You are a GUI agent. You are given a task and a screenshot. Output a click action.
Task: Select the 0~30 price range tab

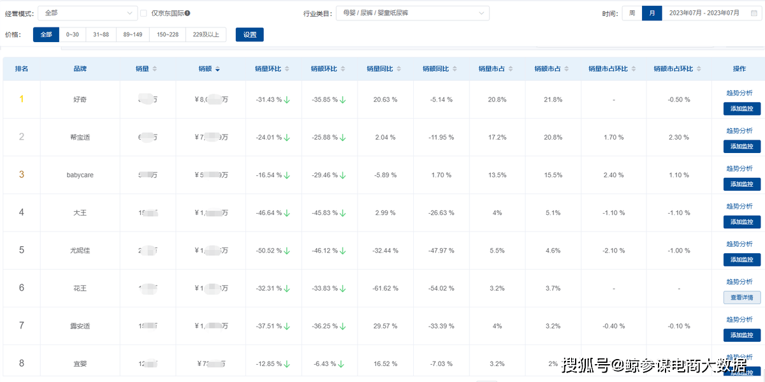click(x=72, y=34)
